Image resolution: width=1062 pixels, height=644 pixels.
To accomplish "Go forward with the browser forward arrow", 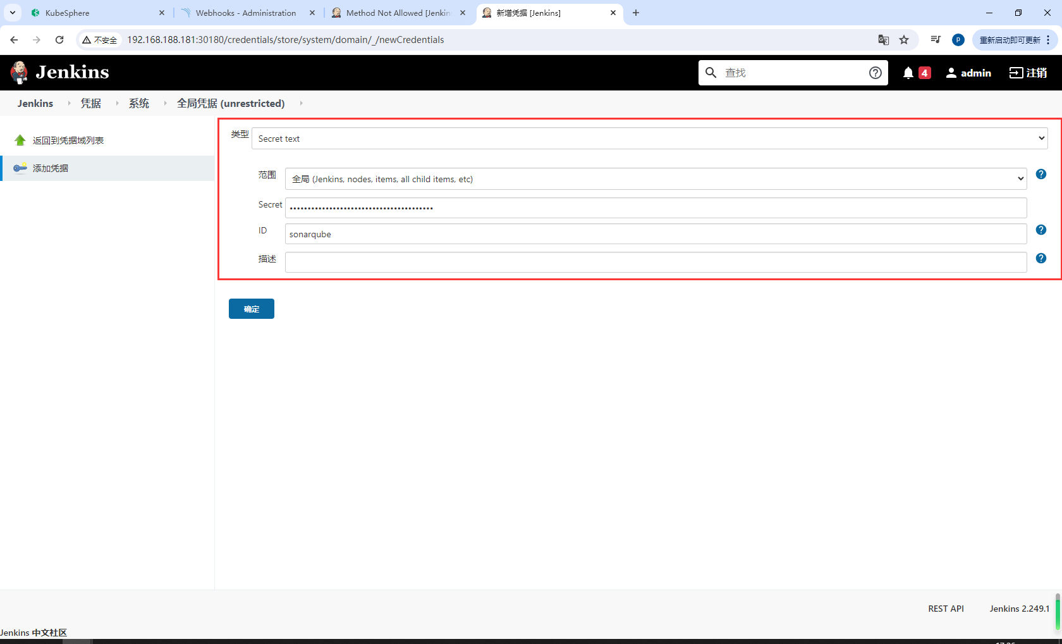I will (x=37, y=40).
